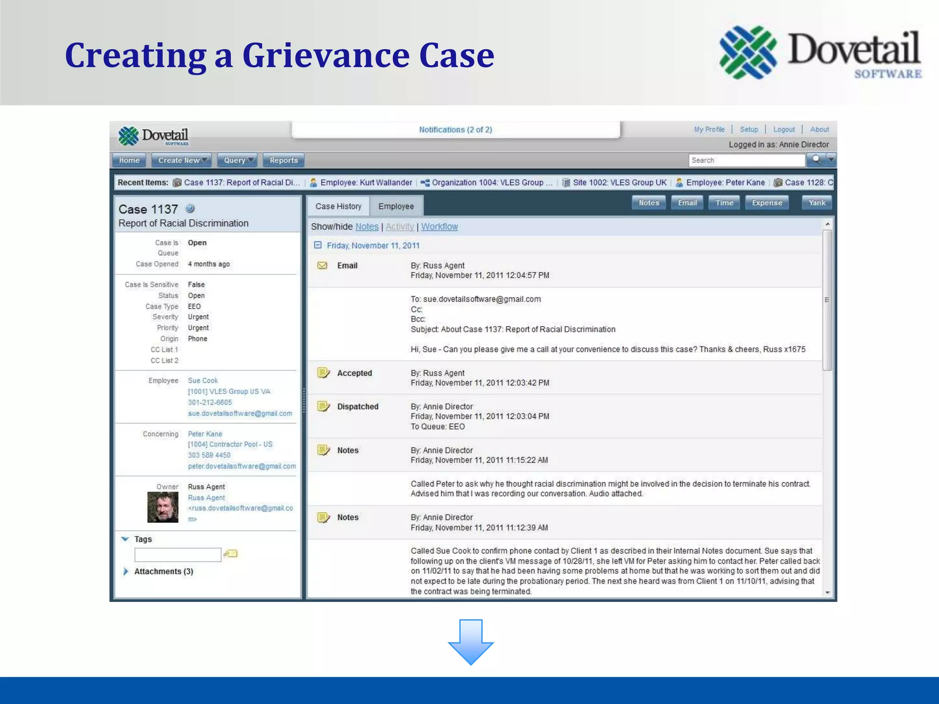This screenshot has height=704, width=939.
Task: Click phone number 303 589 4450
Action: 209,455
